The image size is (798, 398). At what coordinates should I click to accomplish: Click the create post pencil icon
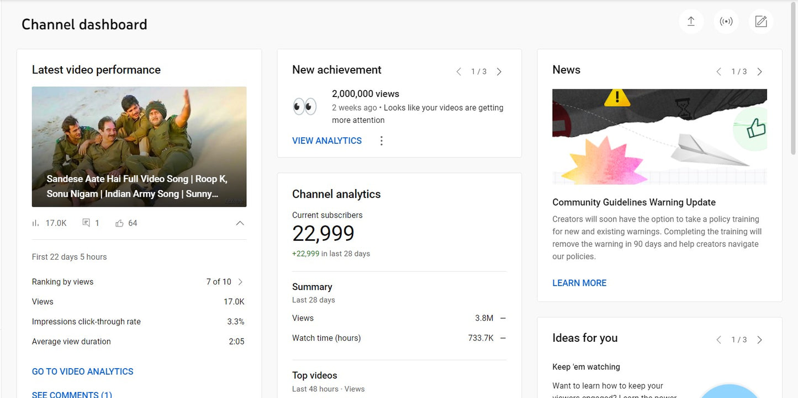760,21
